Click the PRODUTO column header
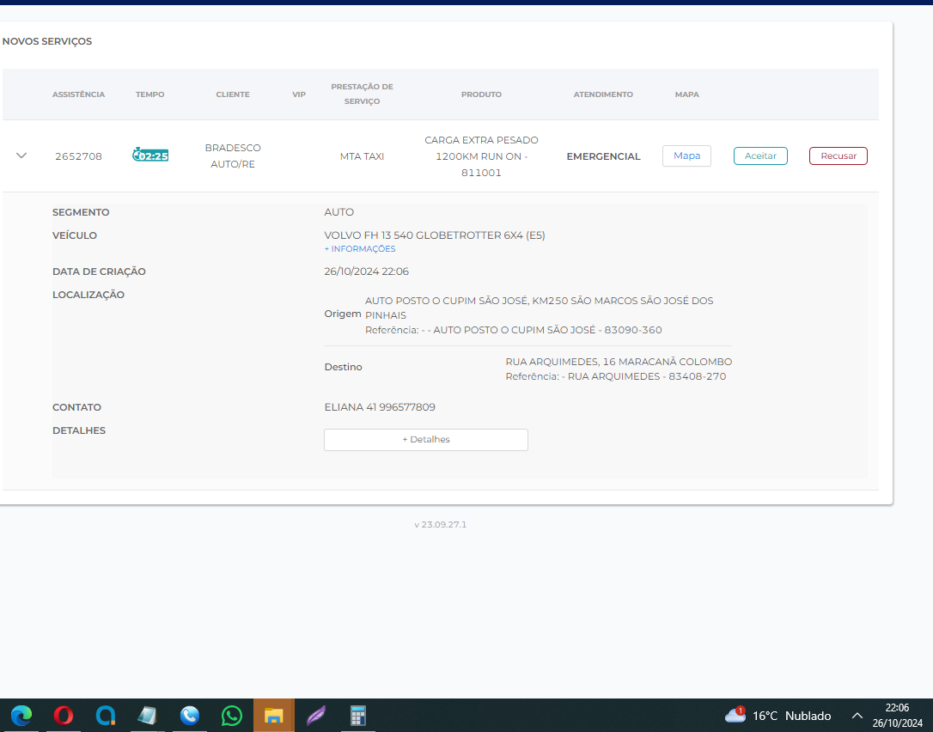 pyautogui.click(x=481, y=95)
